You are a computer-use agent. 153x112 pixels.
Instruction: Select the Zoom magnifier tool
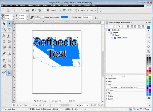[4, 29]
